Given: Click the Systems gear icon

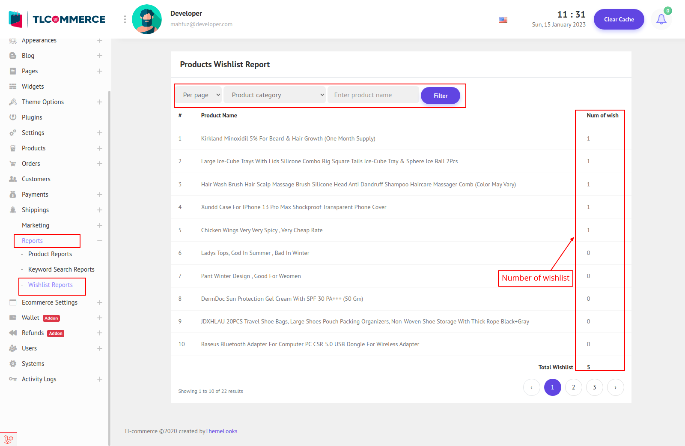Looking at the screenshot, I should pos(13,364).
